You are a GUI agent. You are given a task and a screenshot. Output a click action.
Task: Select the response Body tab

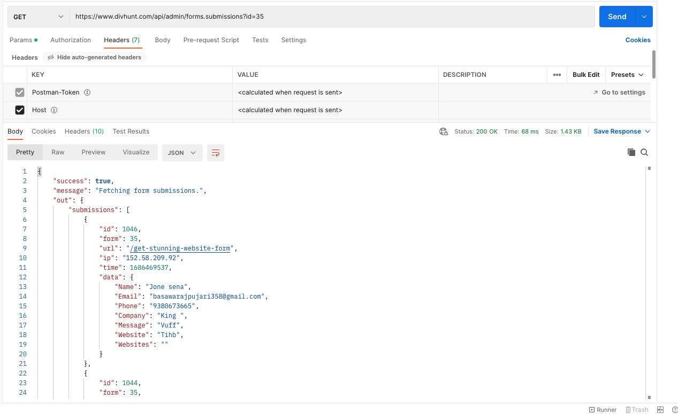tap(15, 131)
